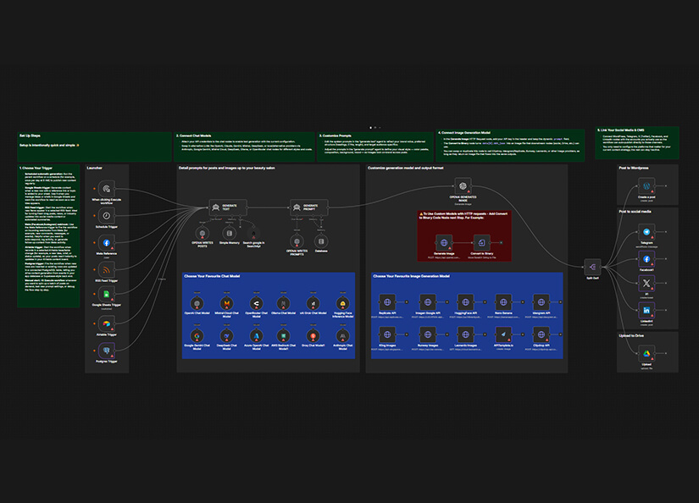
Task: Click the 'Upload to Drive' group label
Action: (631, 335)
